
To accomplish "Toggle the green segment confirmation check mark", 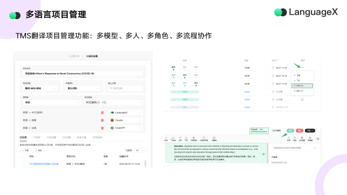I will pyautogui.click(x=264, y=154).
